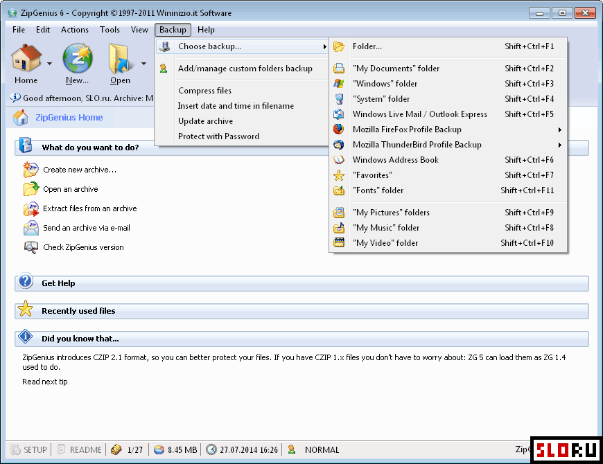Click the System folder computer icon
This screenshot has width=603, height=464.
339,99
